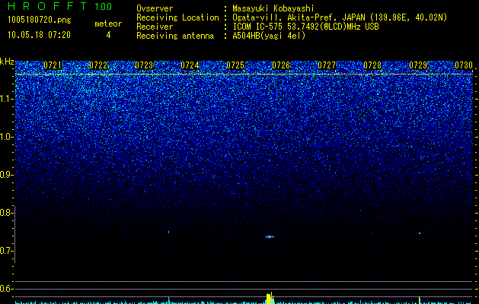Select the file name 1005180720.png
Screen dimensions: 479x304
(40, 20)
